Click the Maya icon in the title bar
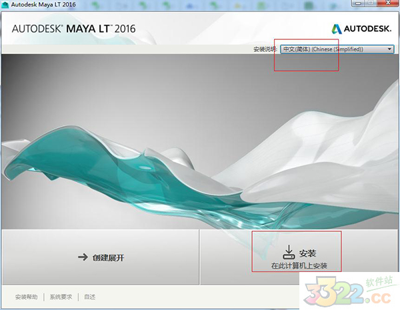This screenshot has width=400, height=310. [x=5, y=5]
